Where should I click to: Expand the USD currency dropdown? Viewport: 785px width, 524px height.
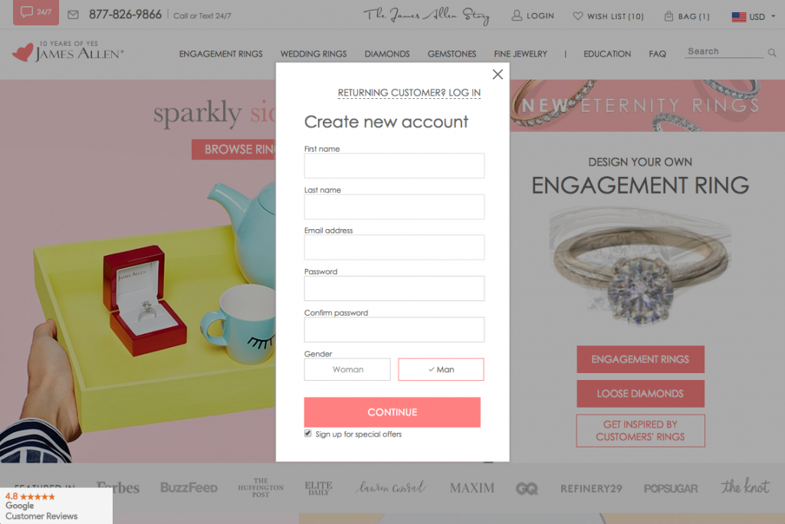tap(754, 17)
